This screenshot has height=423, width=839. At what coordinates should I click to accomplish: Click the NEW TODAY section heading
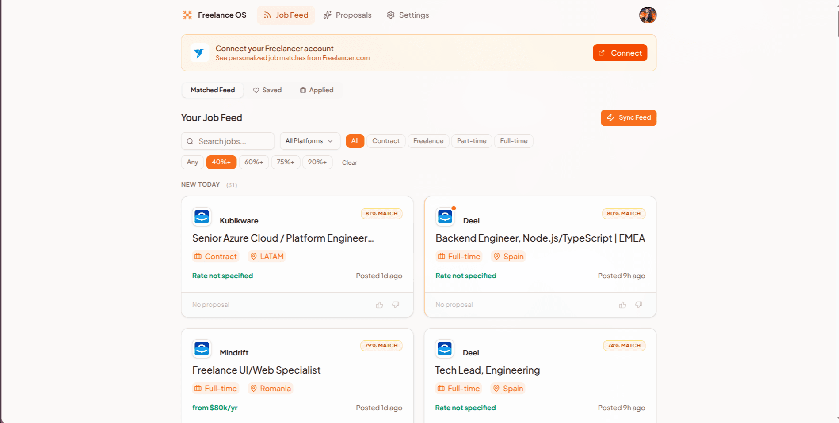200,185
